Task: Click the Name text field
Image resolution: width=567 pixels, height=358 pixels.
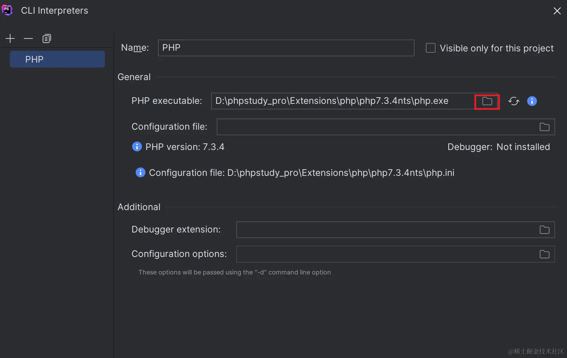Action: coord(286,48)
